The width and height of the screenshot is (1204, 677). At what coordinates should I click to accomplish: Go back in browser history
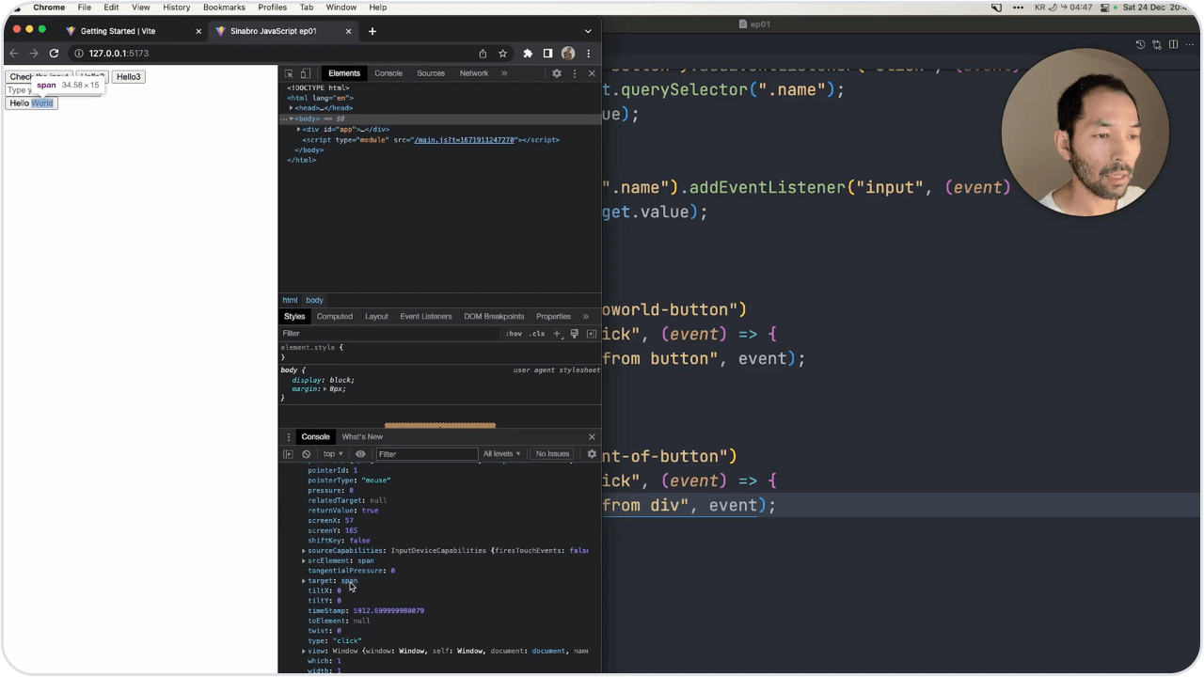click(14, 54)
